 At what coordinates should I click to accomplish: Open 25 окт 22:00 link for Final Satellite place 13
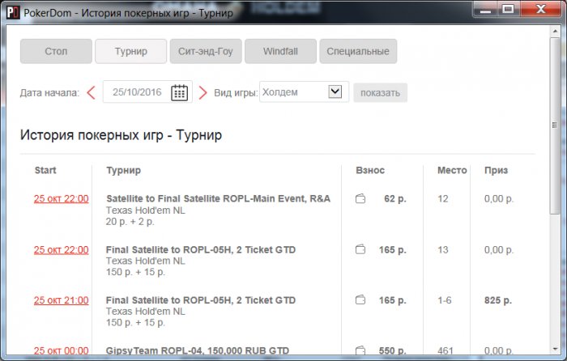pyautogui.click(x=61, y=249)
